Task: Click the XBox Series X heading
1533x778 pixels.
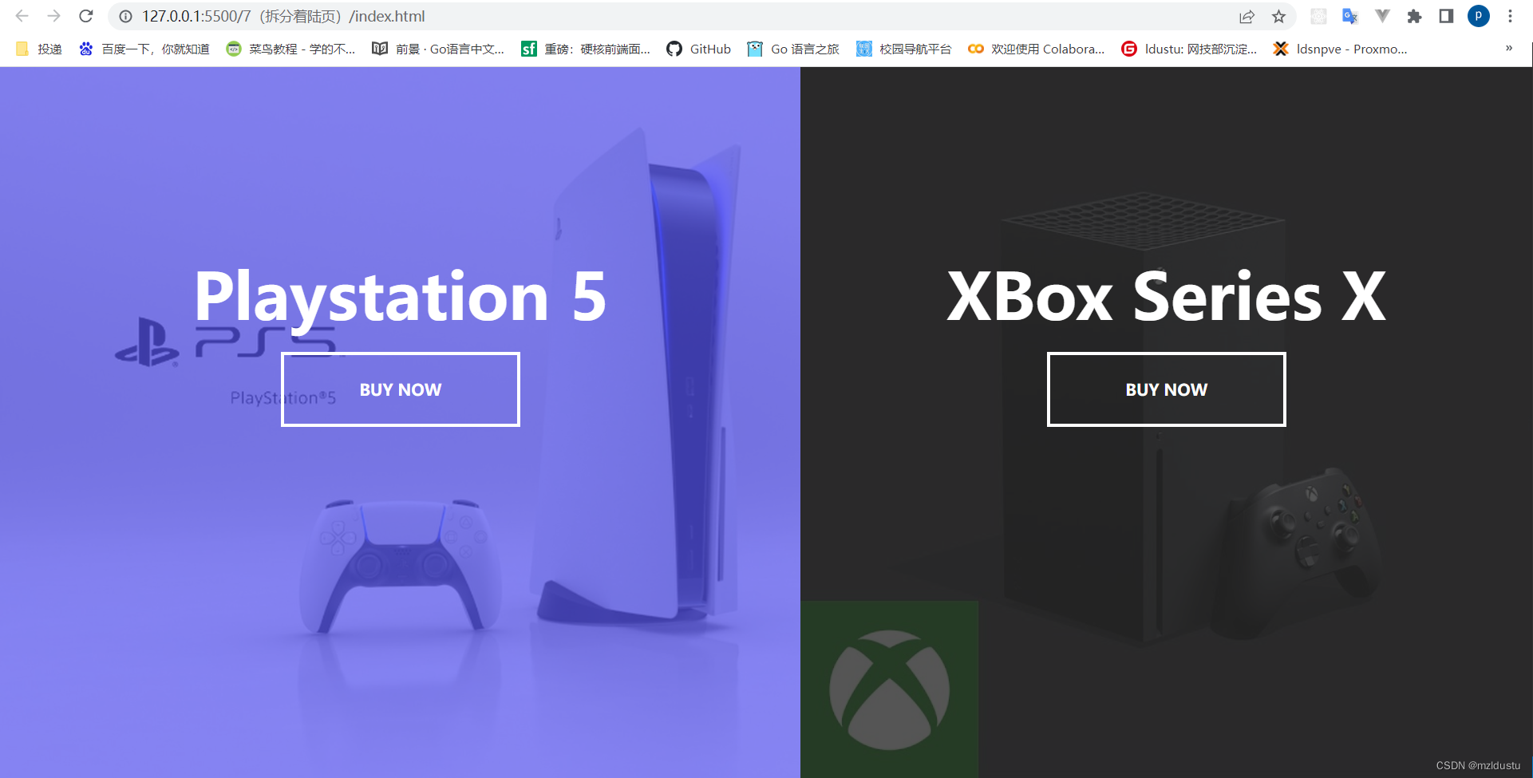Action: (x=1166, y=296)
